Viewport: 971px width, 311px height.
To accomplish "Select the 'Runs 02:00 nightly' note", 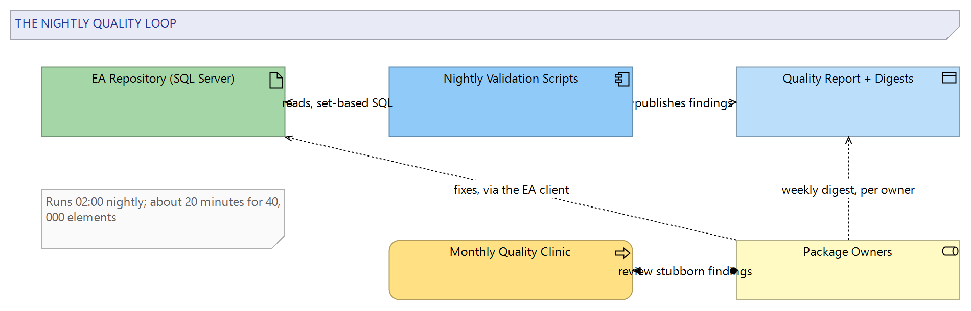I will click(163, 219).
